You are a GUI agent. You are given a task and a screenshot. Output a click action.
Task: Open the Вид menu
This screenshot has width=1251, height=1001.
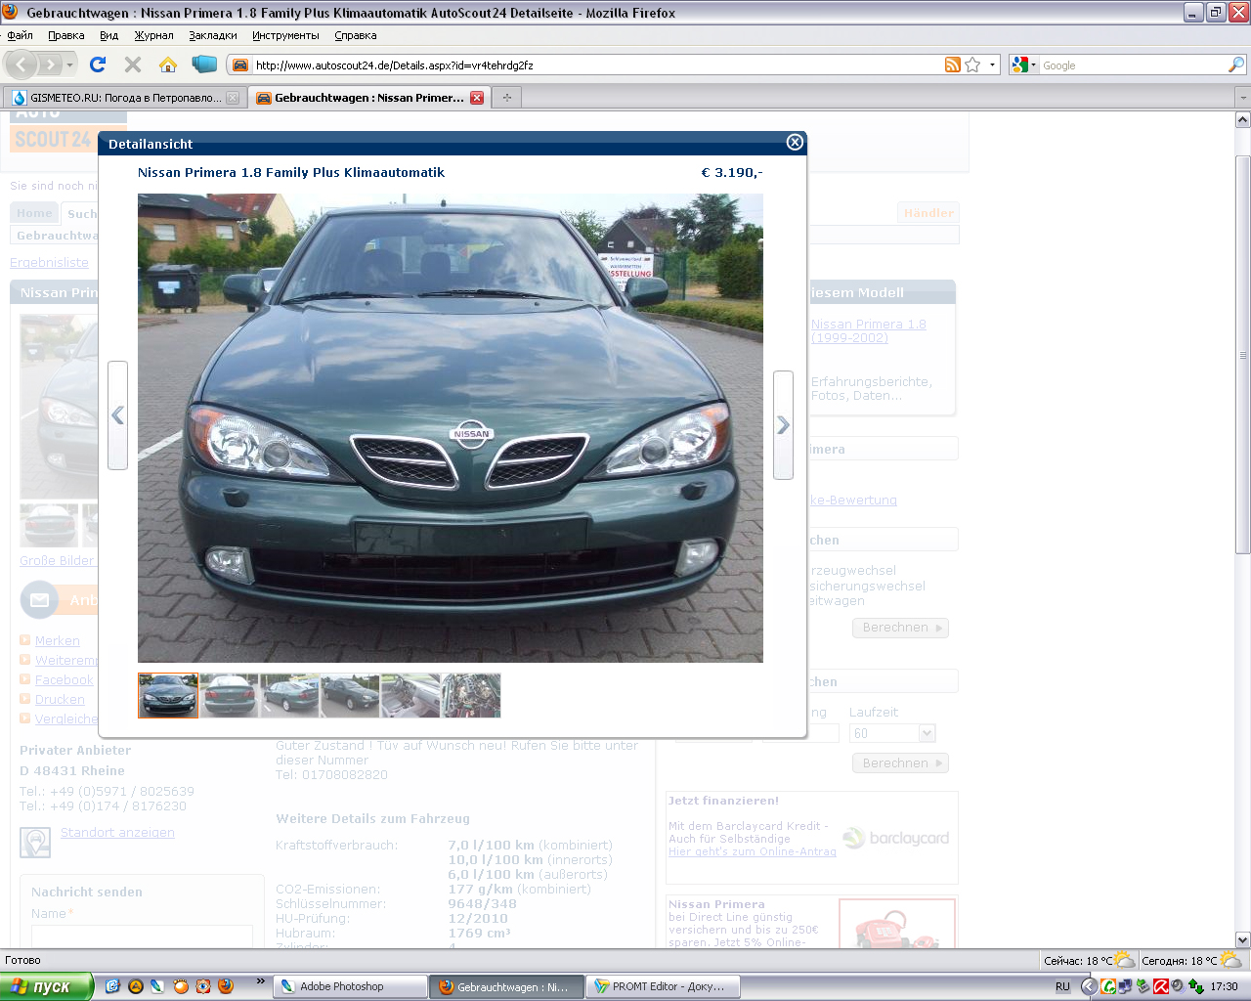[108, 35]
